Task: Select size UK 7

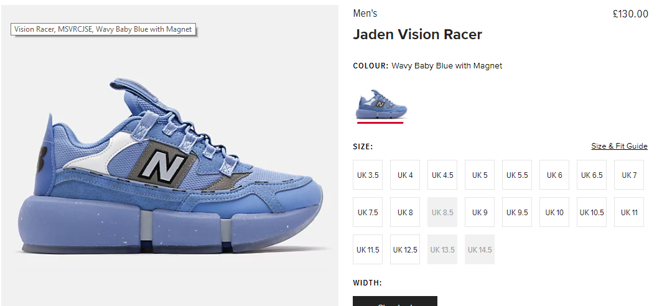Action: [x=629, y=175]
